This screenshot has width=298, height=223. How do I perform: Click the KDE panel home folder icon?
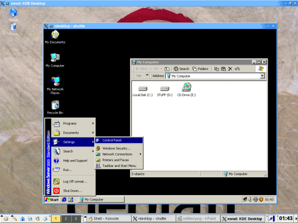pos(23,218)
